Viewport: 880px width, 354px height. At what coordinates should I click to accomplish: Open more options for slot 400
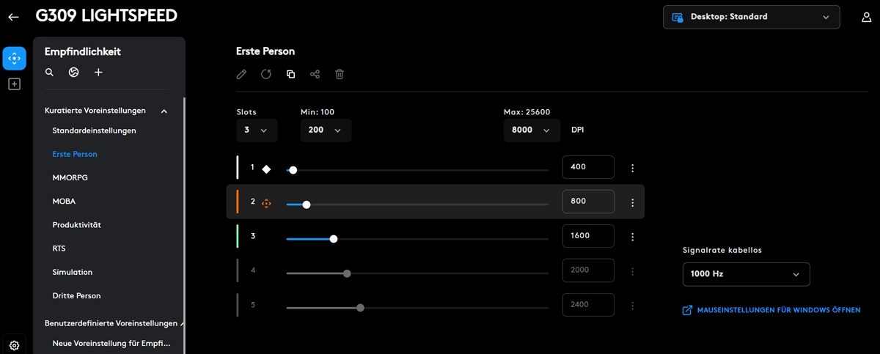[632, 168]
